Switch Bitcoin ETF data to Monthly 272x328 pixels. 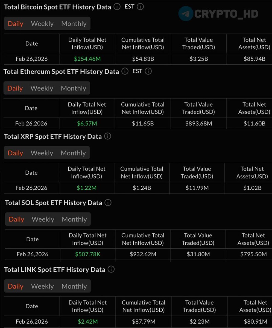(x=74, y=24)
